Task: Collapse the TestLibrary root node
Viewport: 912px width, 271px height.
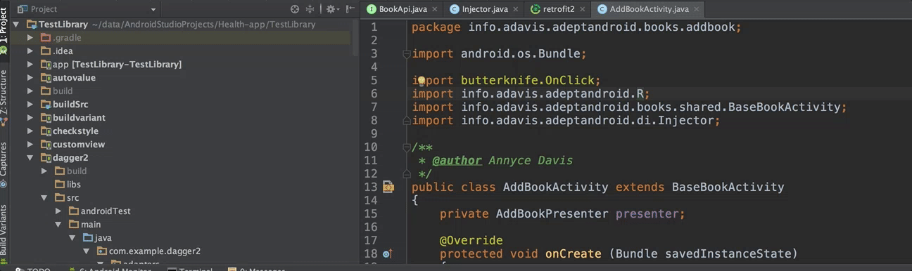Action: (16, 24)
